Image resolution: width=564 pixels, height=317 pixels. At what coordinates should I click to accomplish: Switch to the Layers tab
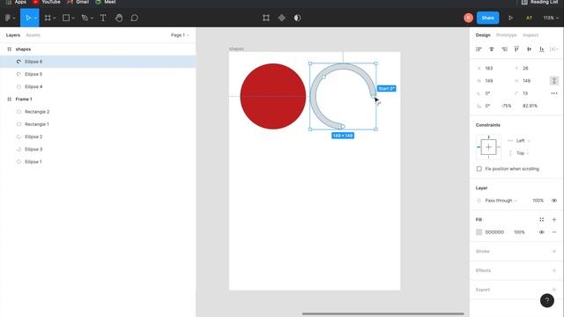[x=13, y=35]
